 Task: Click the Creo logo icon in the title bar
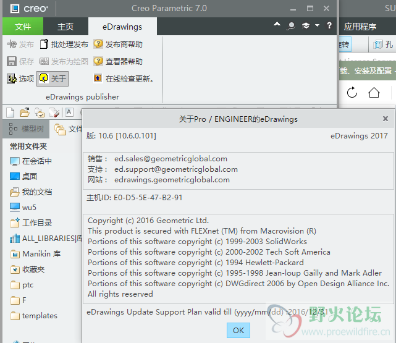pyautogui.click(x=15, y=9)
